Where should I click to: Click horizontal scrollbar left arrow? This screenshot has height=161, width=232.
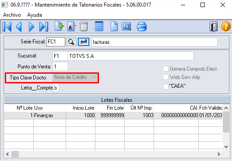(x=7, y=154)
